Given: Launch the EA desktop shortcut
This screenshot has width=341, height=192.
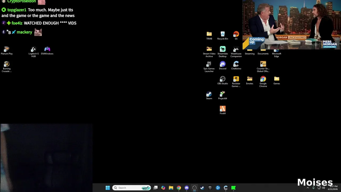Looking at the screenshot, I should pos(236,35).
